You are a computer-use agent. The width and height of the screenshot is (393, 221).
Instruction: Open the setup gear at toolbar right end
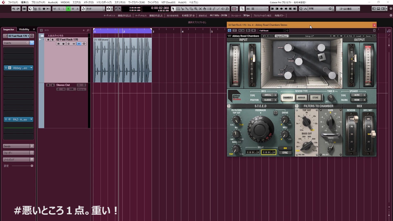pos(391,9)
